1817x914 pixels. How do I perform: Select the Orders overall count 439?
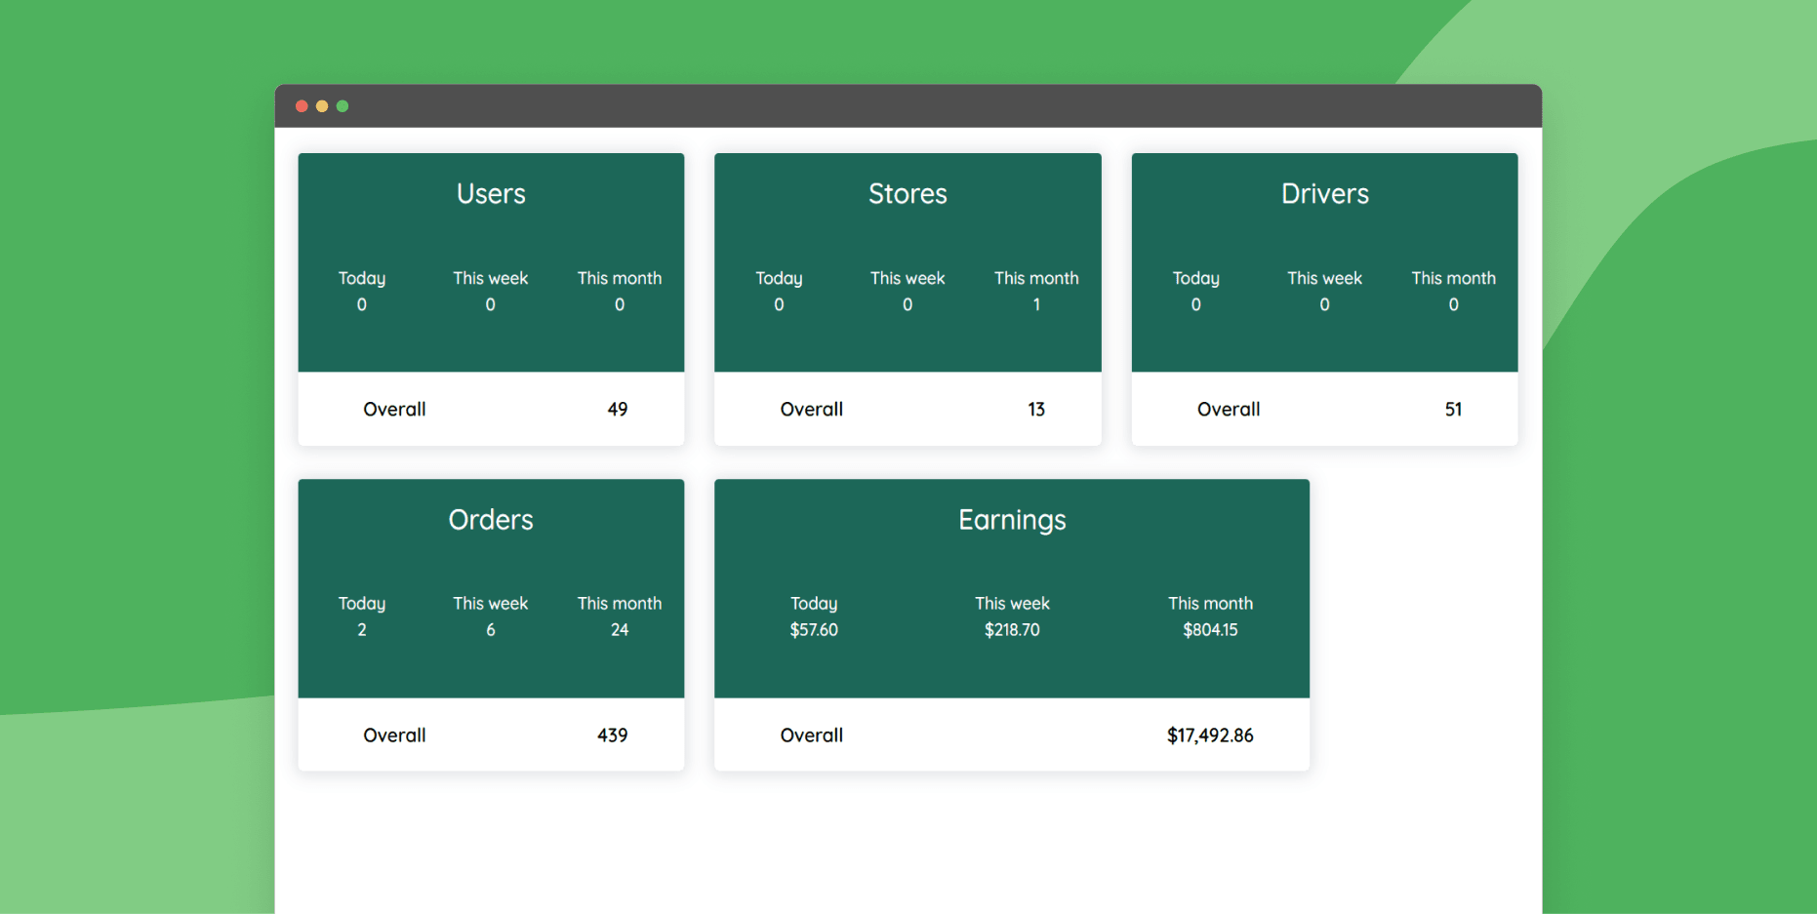pyautogui.click(x=613, y=735)
